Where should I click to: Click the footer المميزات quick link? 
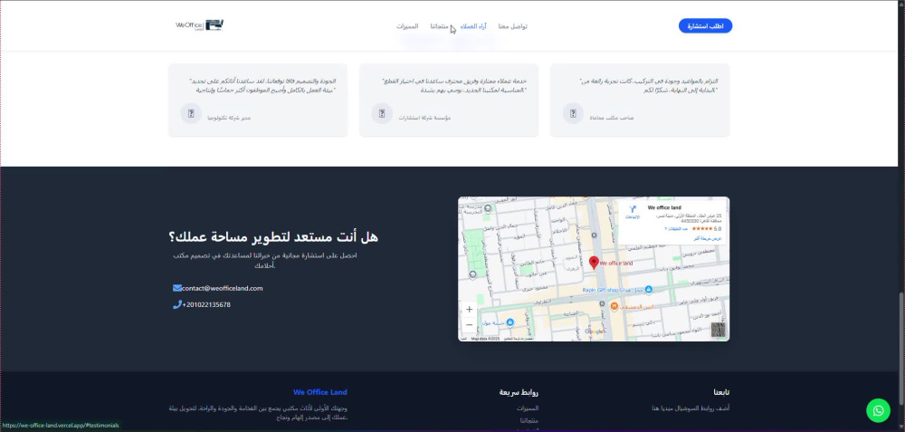(528, 408)
